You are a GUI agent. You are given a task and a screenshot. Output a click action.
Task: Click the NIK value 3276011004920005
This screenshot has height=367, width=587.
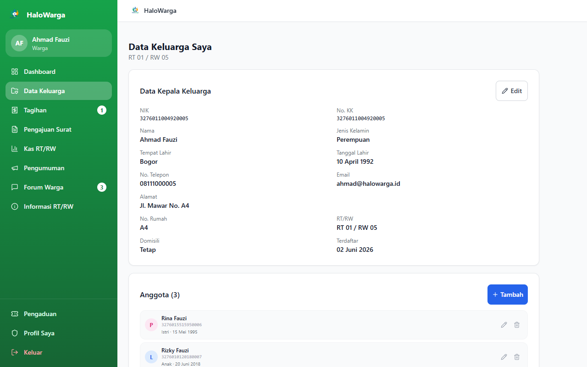point(164,118)
